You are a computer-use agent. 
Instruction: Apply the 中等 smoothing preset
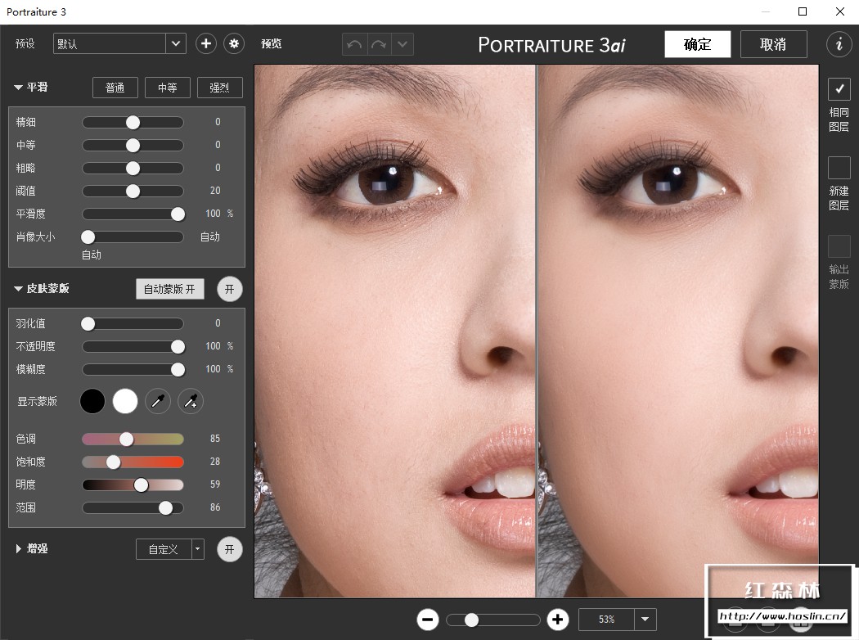click(x=167, y=88)
